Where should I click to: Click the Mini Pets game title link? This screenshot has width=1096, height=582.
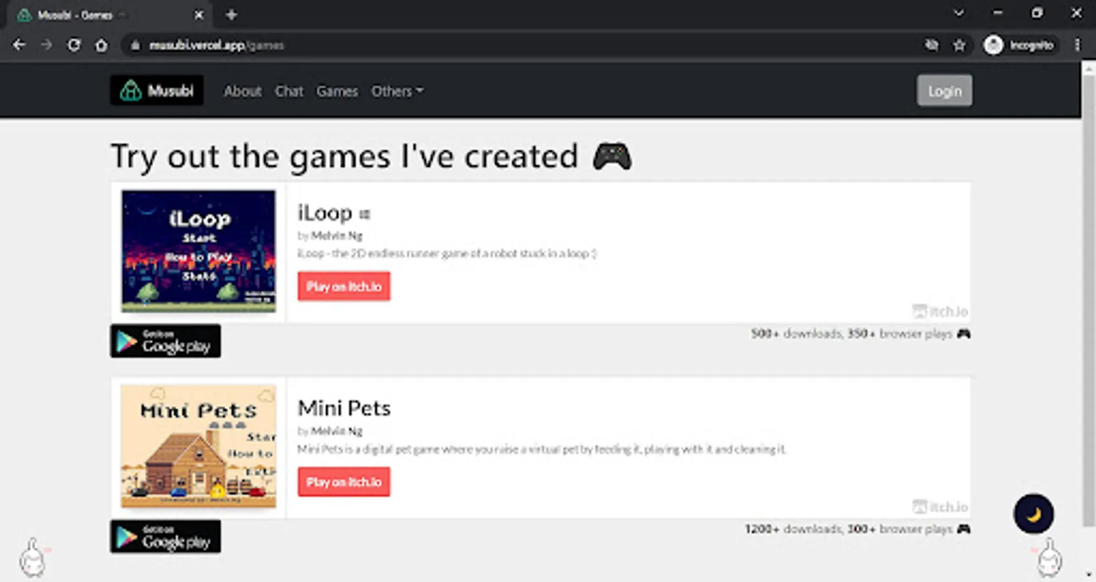[x=344, y=408]
